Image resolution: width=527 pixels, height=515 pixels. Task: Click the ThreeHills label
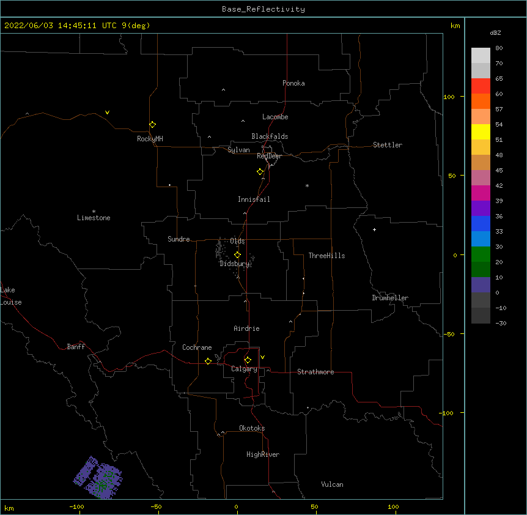326,256
